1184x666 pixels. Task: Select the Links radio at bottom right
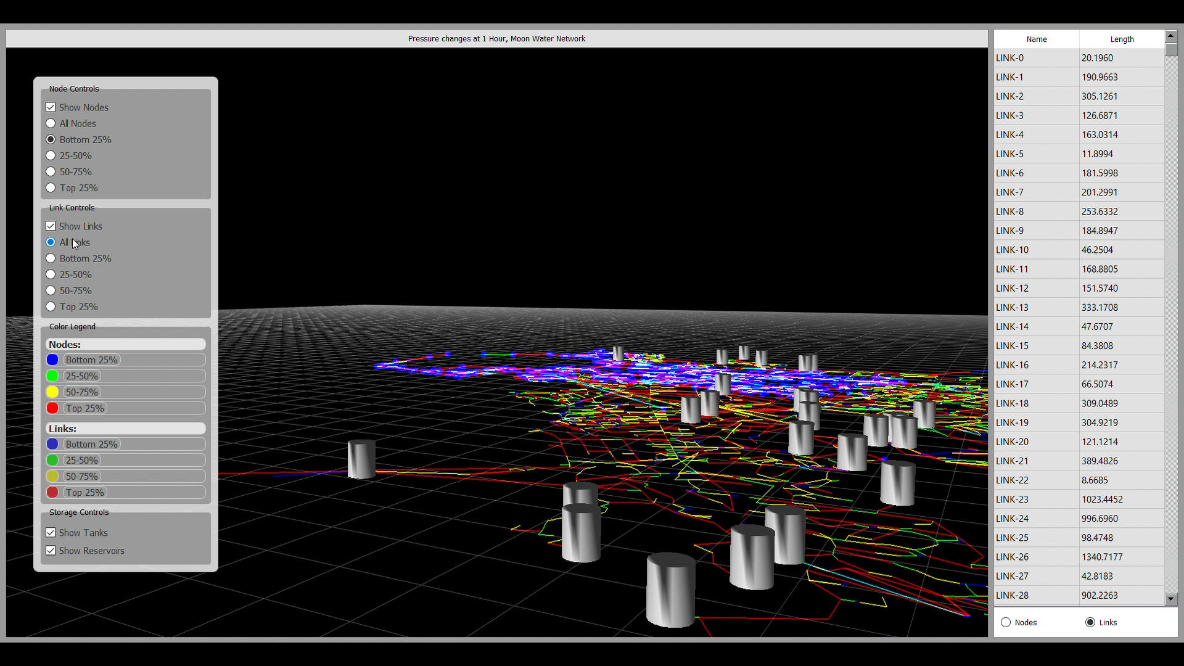coord(1089,622)
